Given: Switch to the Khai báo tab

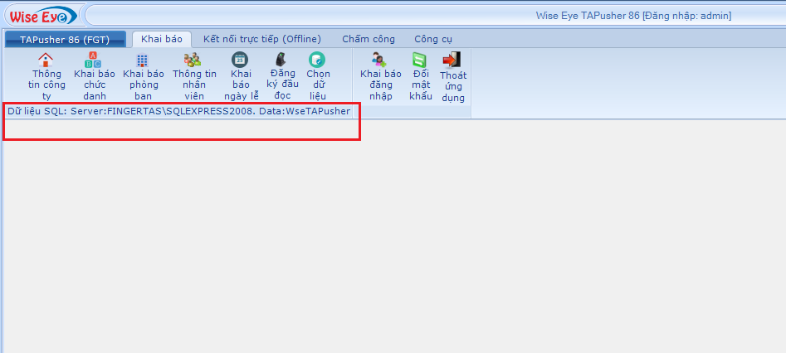Looking at the screenshot, I should [161, 39].
